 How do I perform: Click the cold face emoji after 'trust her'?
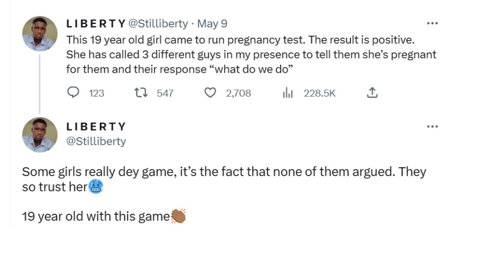96,187
